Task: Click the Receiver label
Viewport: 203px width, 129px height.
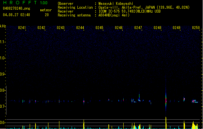Action: (x=66, y=11)
